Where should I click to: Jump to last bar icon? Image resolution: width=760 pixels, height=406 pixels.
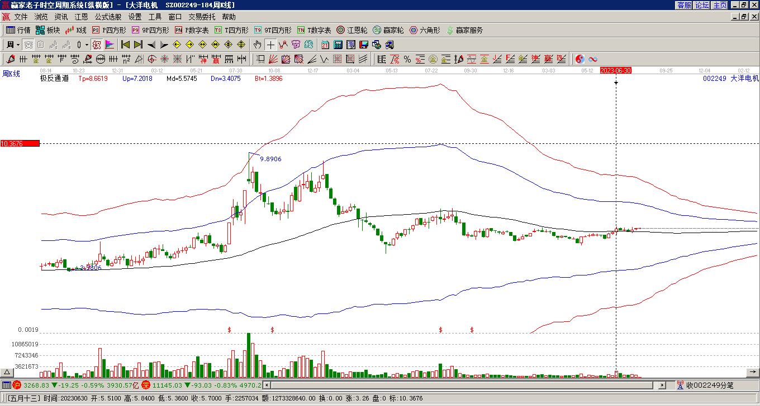(x=139, y=45)
